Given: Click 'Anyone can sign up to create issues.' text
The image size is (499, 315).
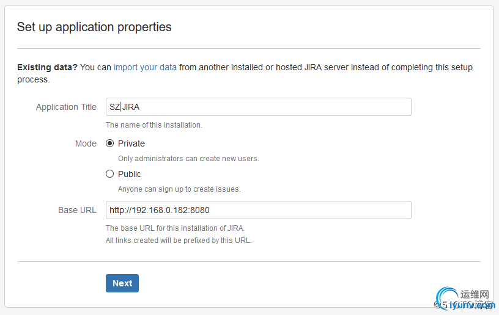Looking at the screenshot, I should (x=179, y=189).
